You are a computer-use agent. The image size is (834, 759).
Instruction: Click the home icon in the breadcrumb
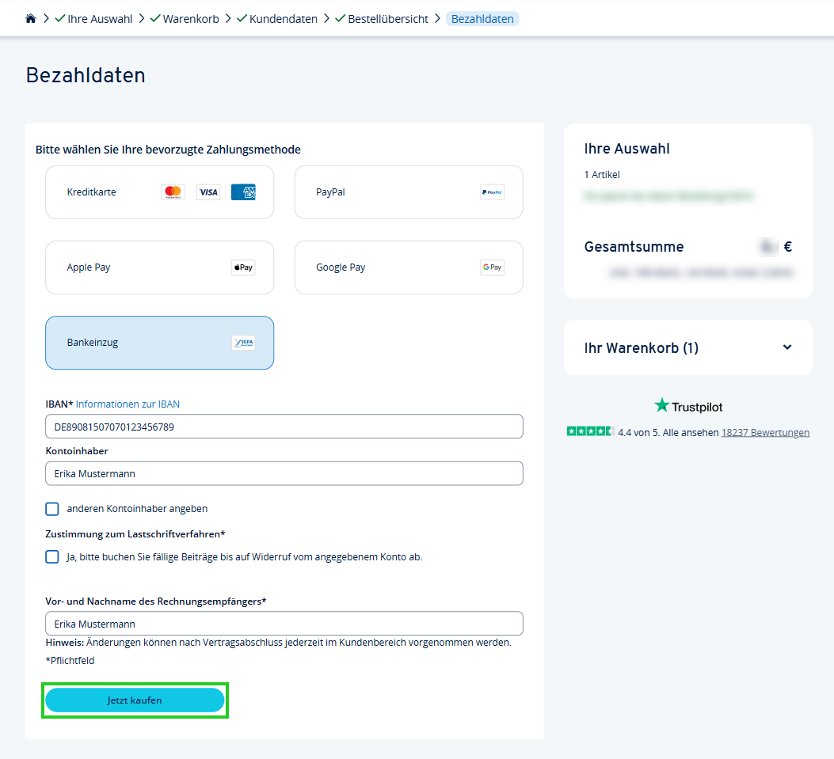pos(30,17)
